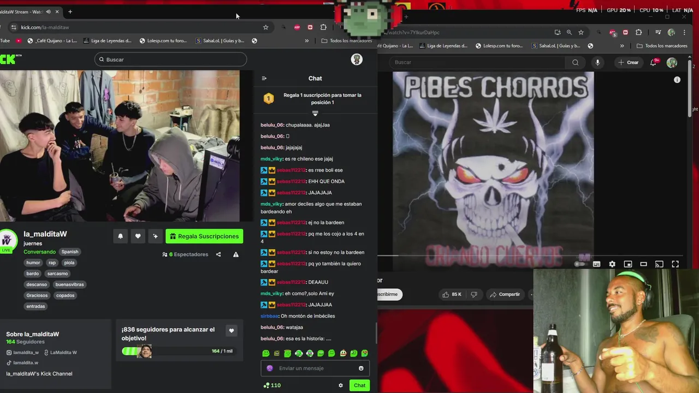
Task: Click the Regala Suscripciones button
Action: pyautogui.click(x=204, y=236)
